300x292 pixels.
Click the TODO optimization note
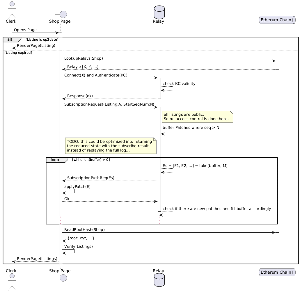[x=111, y=146]
